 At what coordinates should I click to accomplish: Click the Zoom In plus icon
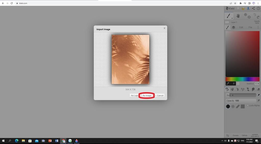245,15
